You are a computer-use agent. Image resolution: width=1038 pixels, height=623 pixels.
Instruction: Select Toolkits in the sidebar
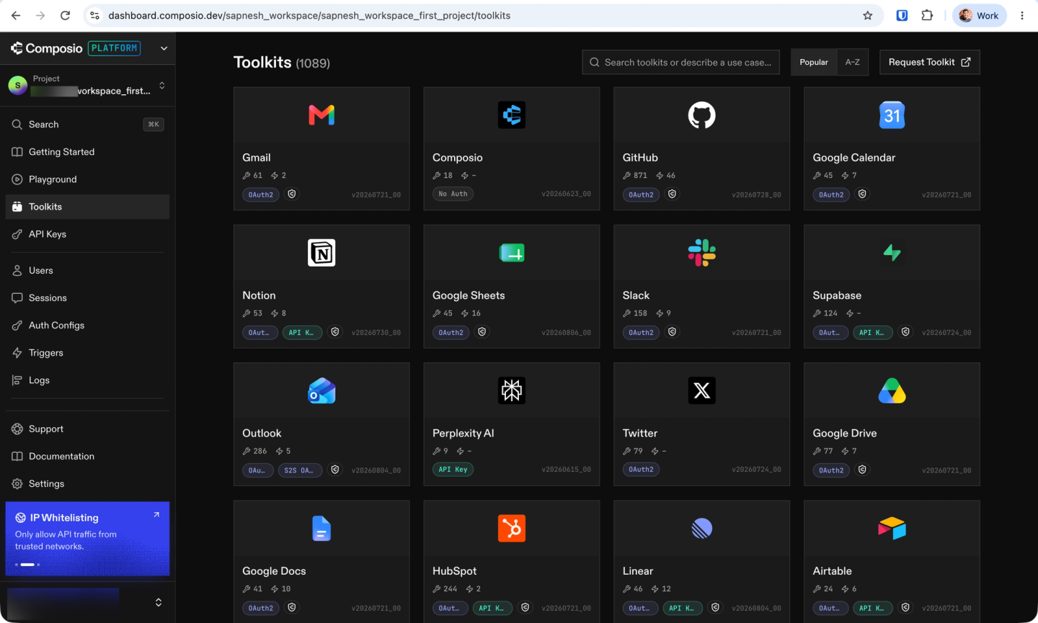point(87,207)
